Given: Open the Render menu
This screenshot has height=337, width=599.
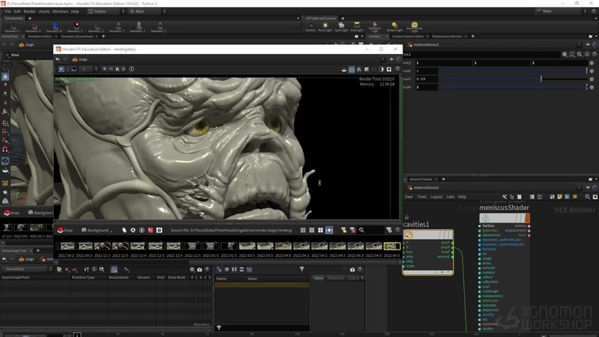Looking at the screenshot, I should [x=29, y=11].
